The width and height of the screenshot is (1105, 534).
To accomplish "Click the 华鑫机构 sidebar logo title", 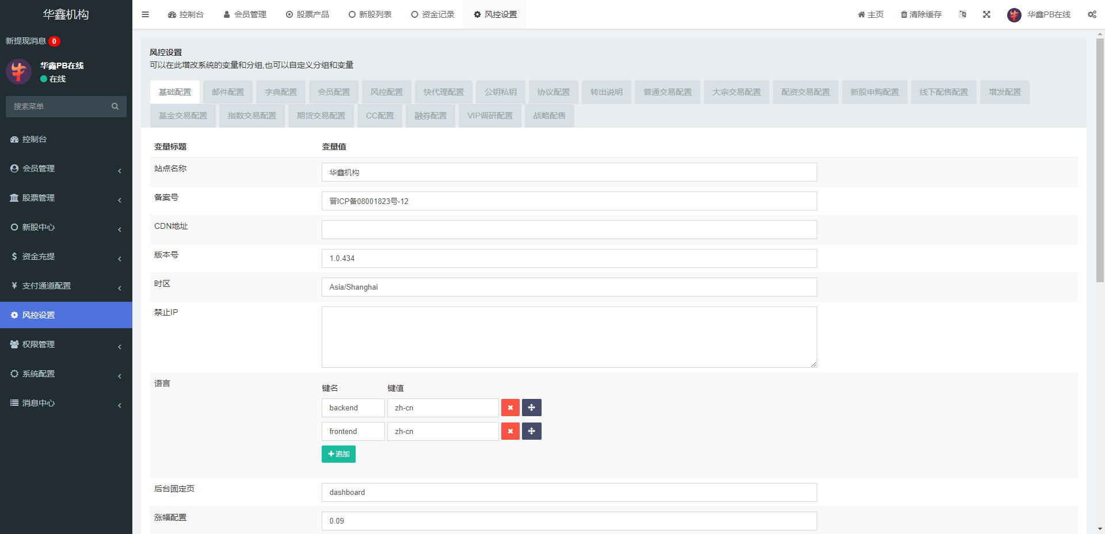I will (66, 14).
